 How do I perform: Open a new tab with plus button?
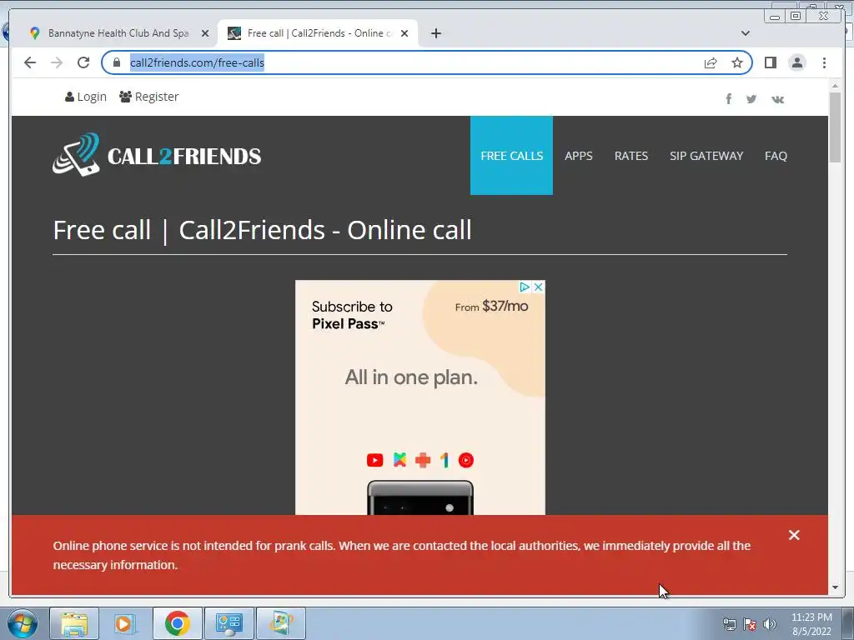tap(435, 33)
